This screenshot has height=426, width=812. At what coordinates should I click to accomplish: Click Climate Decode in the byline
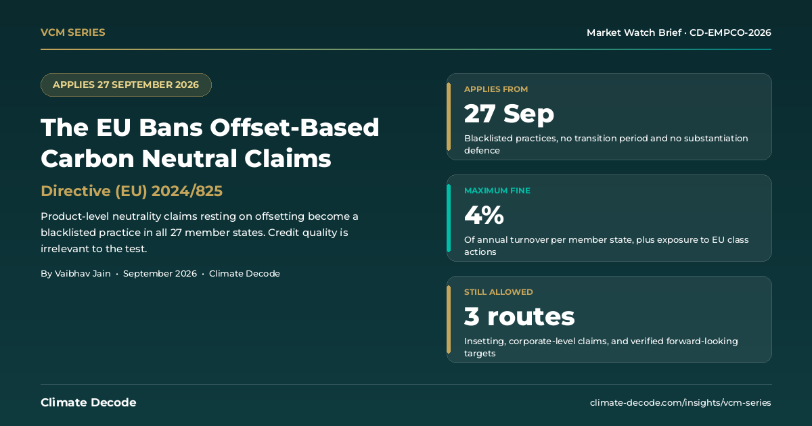(x=244, y=274)
